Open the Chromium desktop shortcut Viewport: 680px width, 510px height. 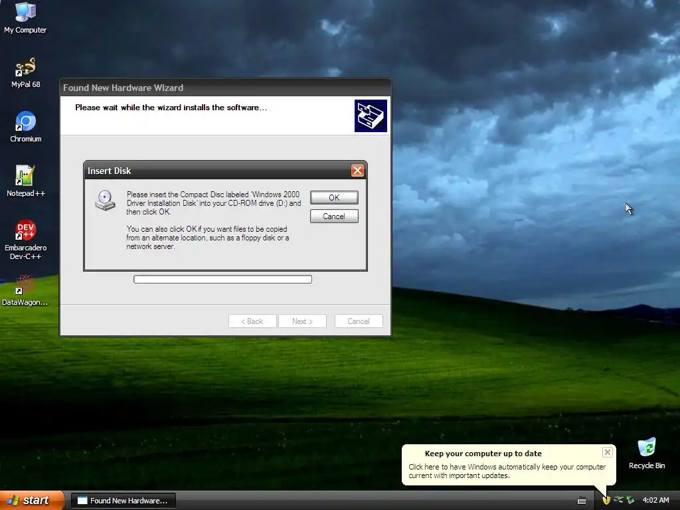pos(26,127)
